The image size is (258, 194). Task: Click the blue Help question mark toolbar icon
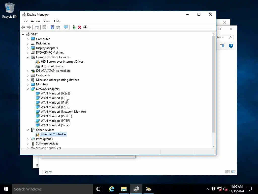click(x=52, y=27)
